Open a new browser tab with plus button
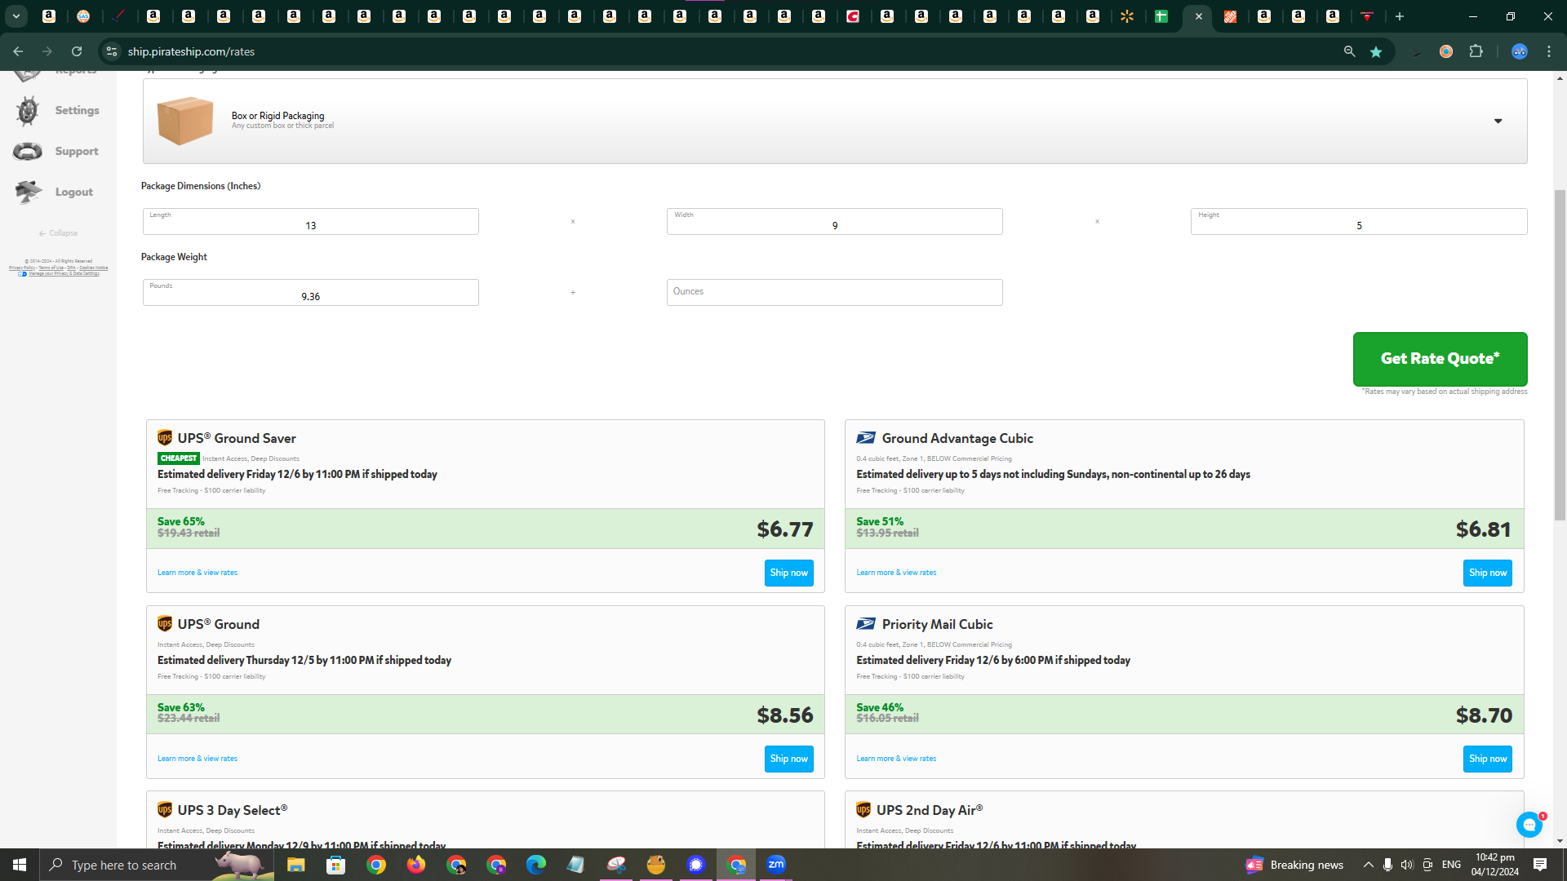Viewport: 1567px width, 881px height. 1400,16
